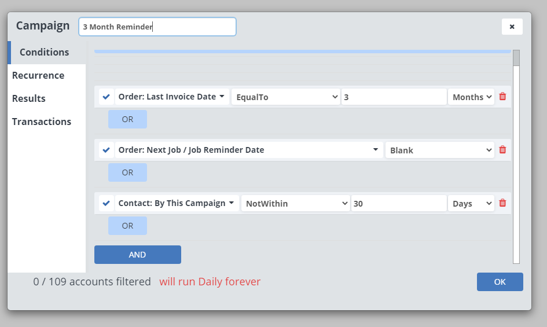
Task: Toggle checkmark on Contact By This Campaign row
Action: (106, 203)
